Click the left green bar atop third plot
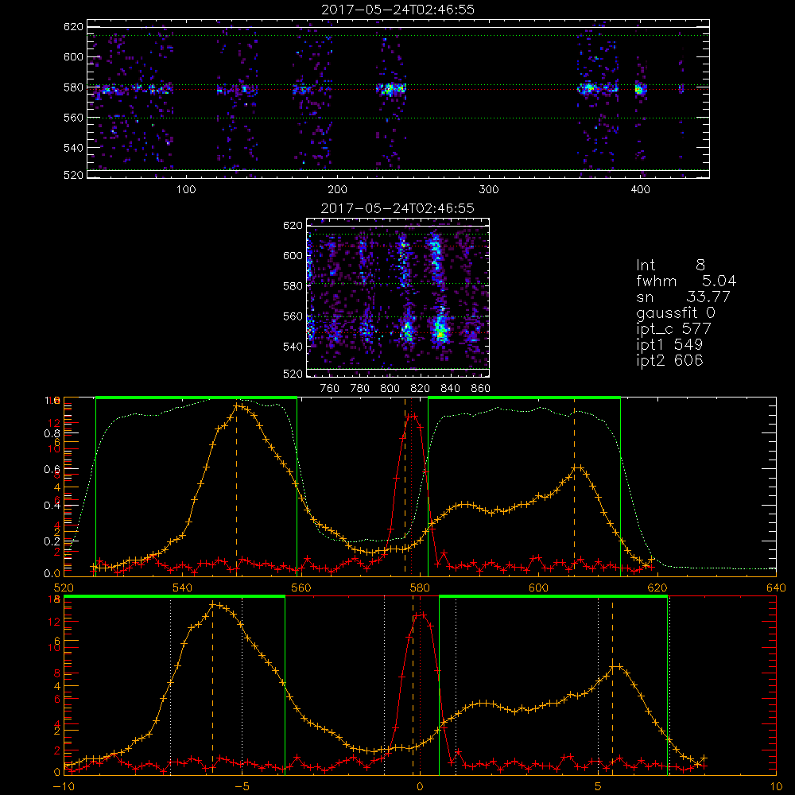 coord(196,397)
